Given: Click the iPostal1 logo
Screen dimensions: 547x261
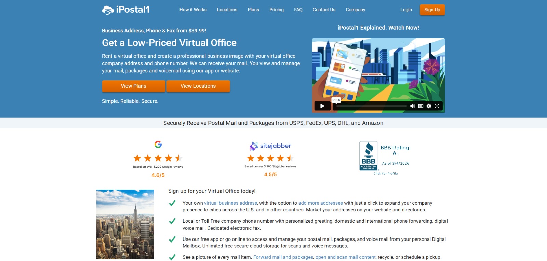Looking at the screenshot, I should [125, 10].
